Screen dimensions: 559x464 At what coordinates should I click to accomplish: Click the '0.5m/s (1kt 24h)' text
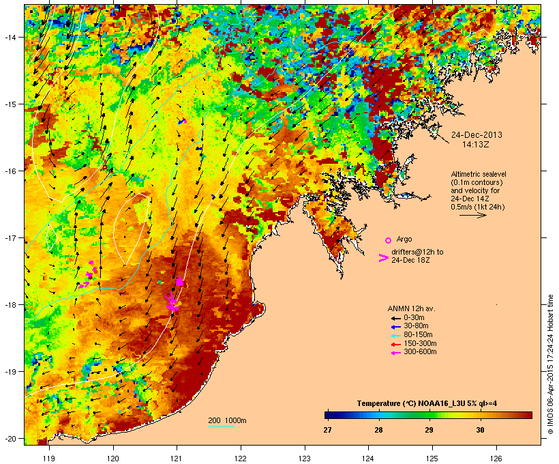[478, 207]
